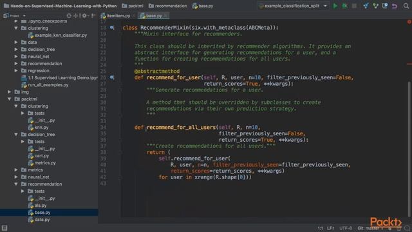Expand the metrics folder
Image resolution: width=412 pixels, height=232 pixels.
pyautogui.click(x=15, y=170)
